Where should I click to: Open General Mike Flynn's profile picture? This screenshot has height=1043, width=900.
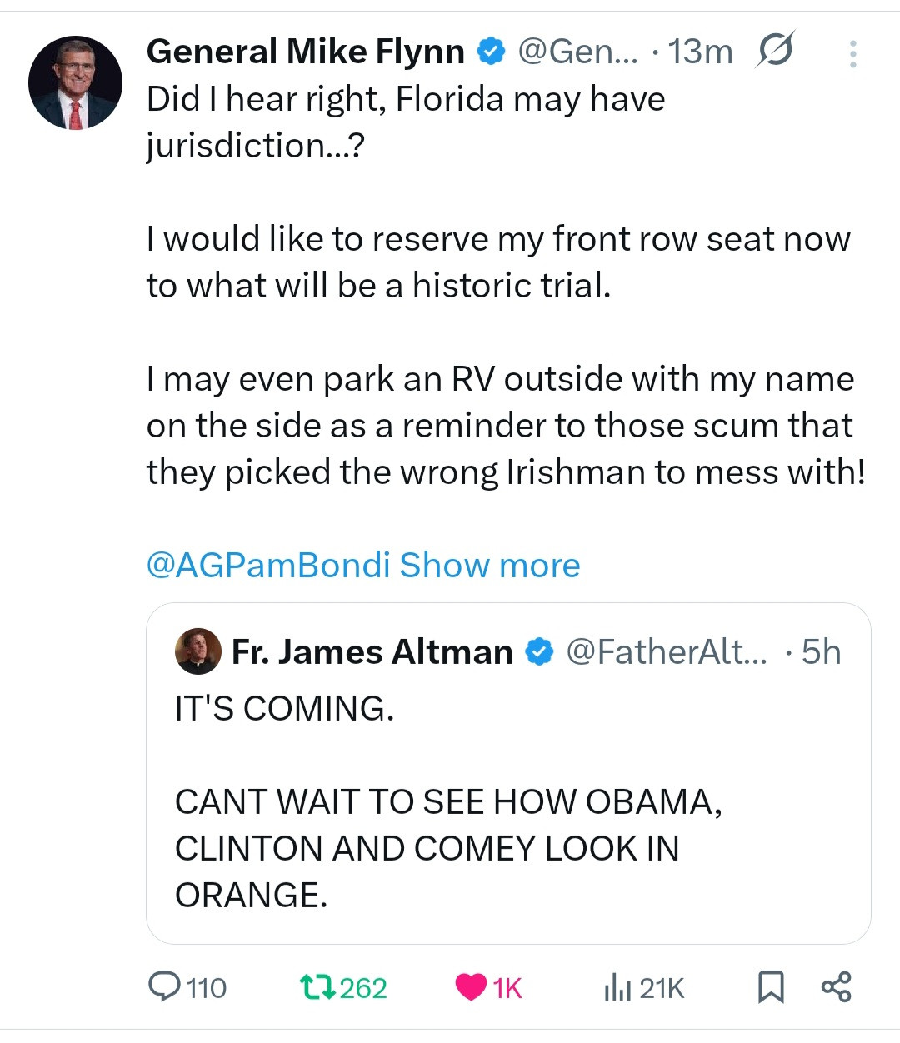(x=75, y=82)
